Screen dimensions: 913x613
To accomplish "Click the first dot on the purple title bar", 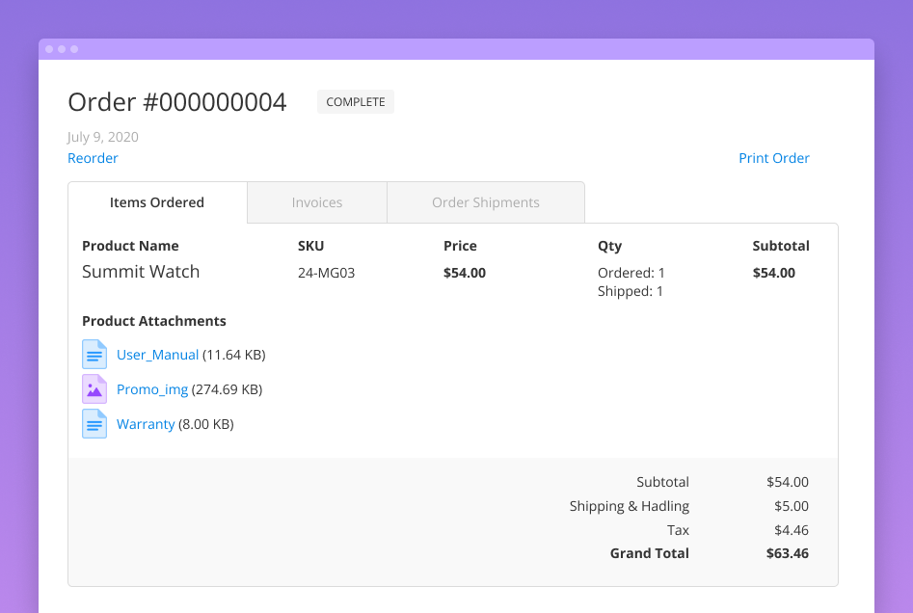I will 48,48.
